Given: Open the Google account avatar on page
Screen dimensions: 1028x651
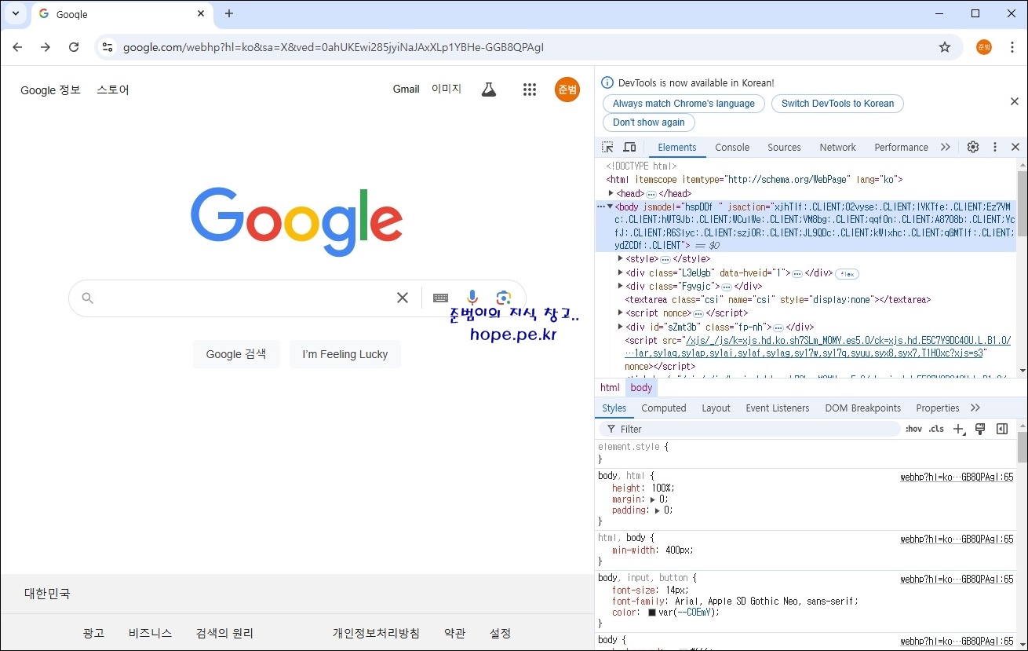Looking at the screenshot, I should 567,90.
